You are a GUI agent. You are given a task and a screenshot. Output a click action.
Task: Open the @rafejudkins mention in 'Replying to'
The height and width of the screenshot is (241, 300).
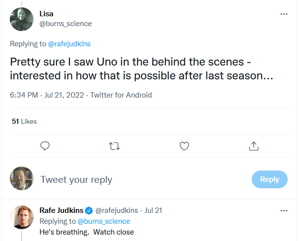point(68,44)
